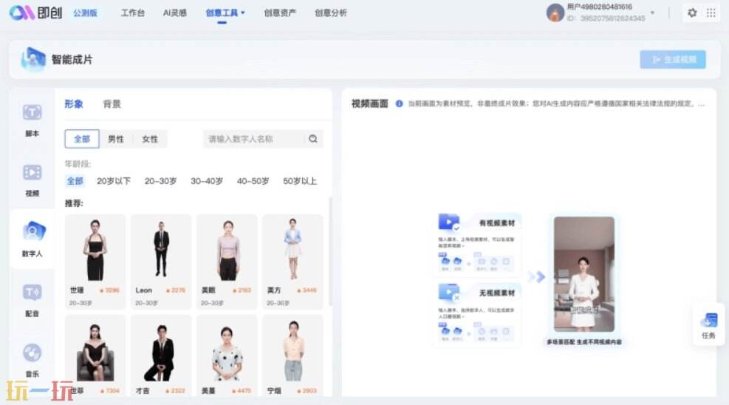Click the 推荐 section label
The width and height of the screenshot is (729, 405).
point(74,203)
